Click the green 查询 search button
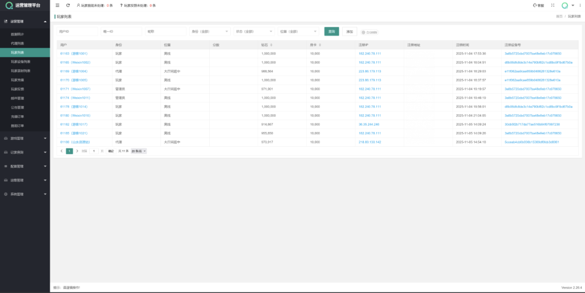585x293 pixels. (x=331, y=31)
